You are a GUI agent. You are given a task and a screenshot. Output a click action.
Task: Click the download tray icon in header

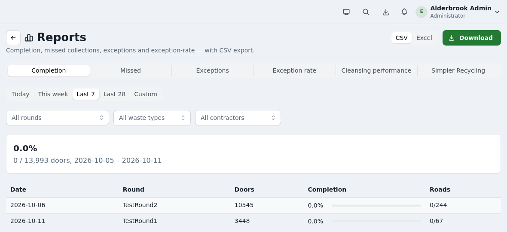pos(385,12)
